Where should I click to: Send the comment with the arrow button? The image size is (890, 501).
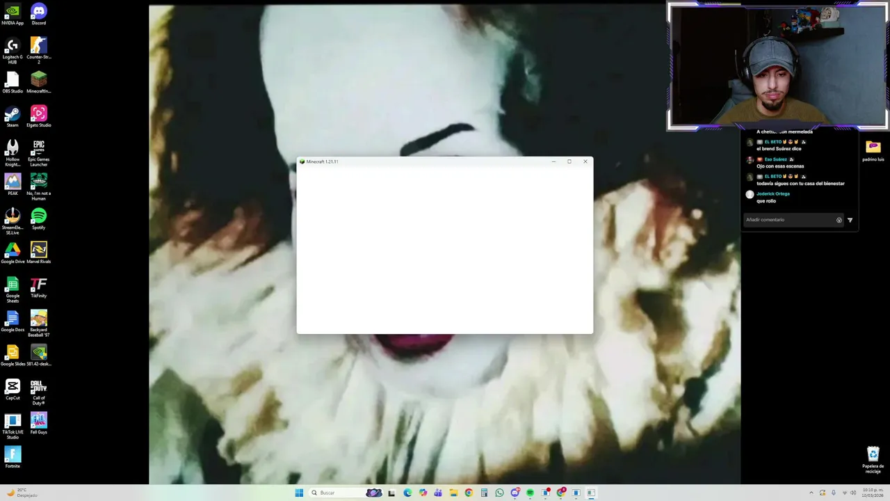(850, 220)
